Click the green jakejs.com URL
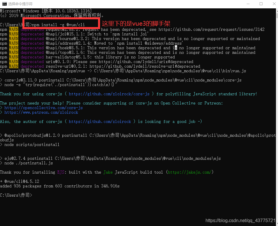The height and width of the screenshot is (226, 278). [x=189, y=172]
